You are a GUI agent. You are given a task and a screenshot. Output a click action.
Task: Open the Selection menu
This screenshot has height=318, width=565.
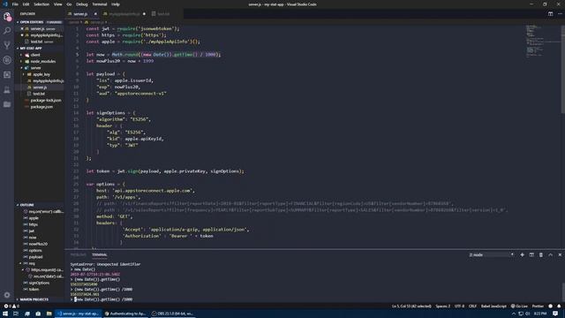41,4
